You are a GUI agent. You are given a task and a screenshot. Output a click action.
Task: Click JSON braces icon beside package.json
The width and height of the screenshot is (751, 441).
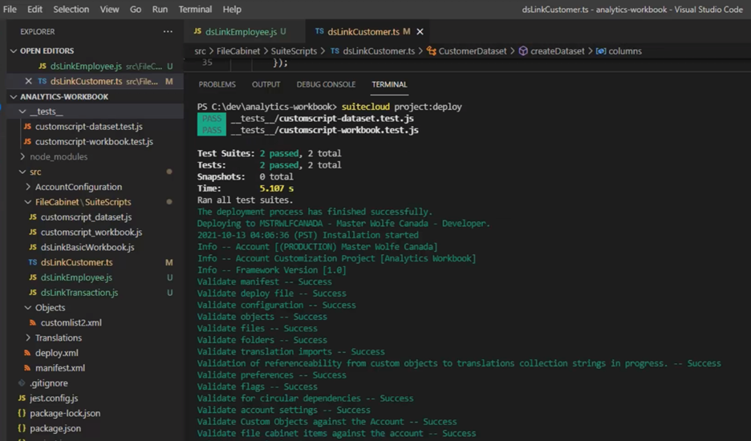[x=22, y=428]
